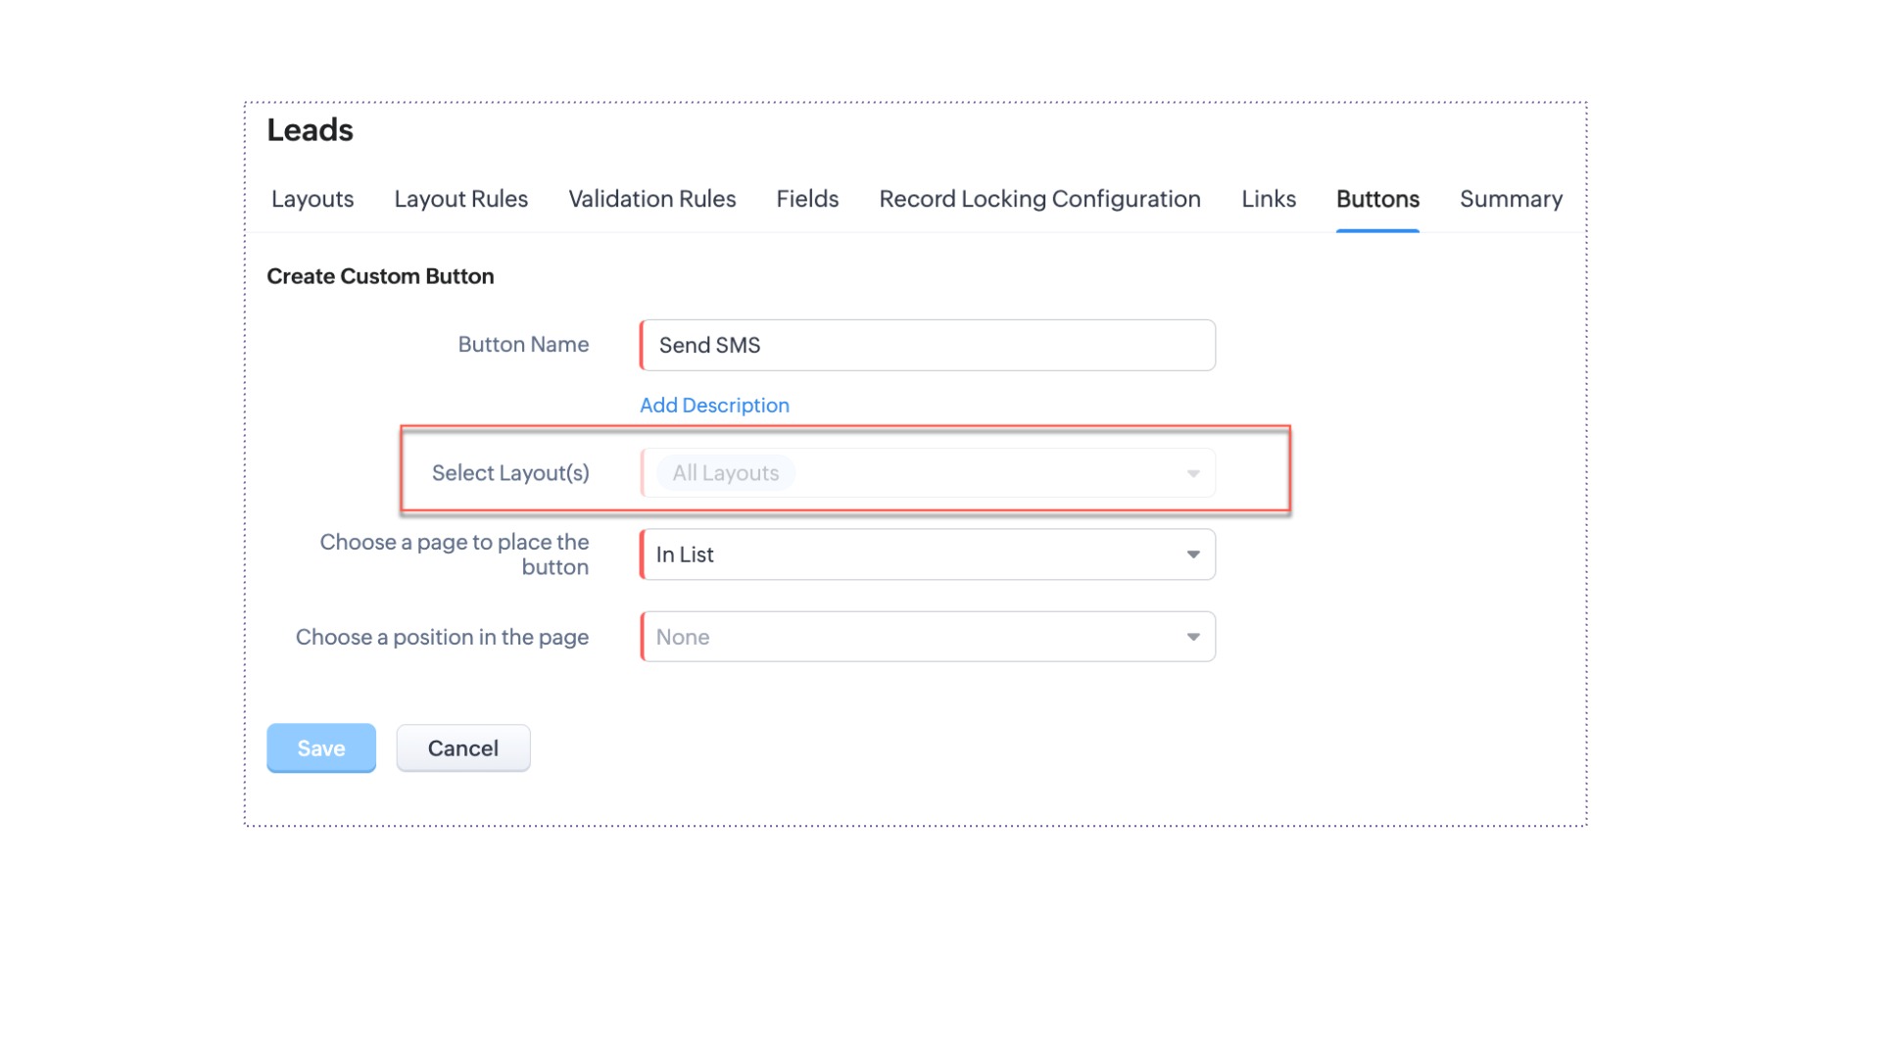Image resolution: width=1881 pixels, height=1058 pixels.
Task: Go to the Validation Rules tab
Action: [651, 199]
